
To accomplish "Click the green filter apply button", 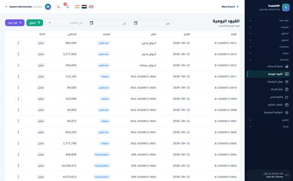I will pos(35,23).
